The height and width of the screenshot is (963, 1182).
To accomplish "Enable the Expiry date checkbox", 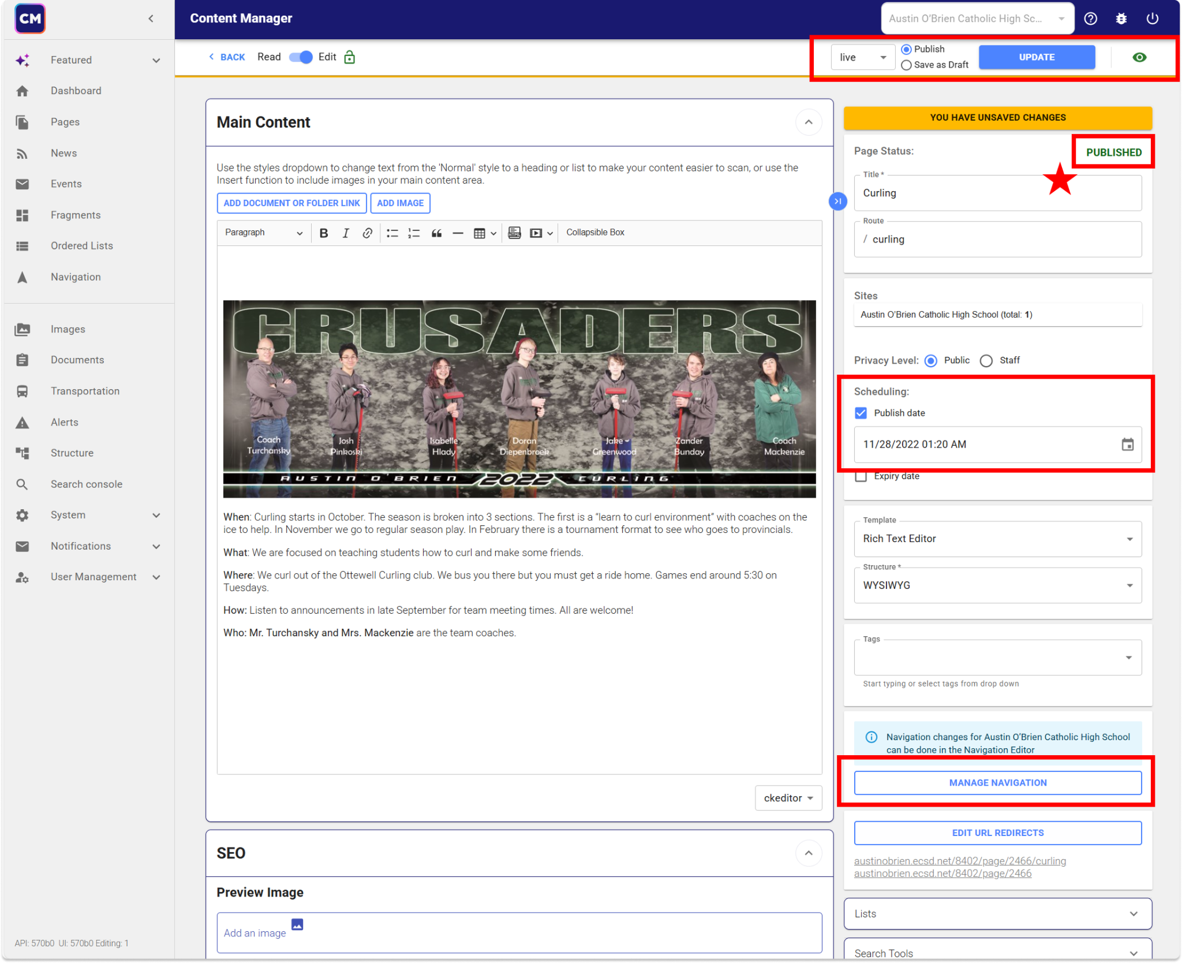I will point(861,476).
